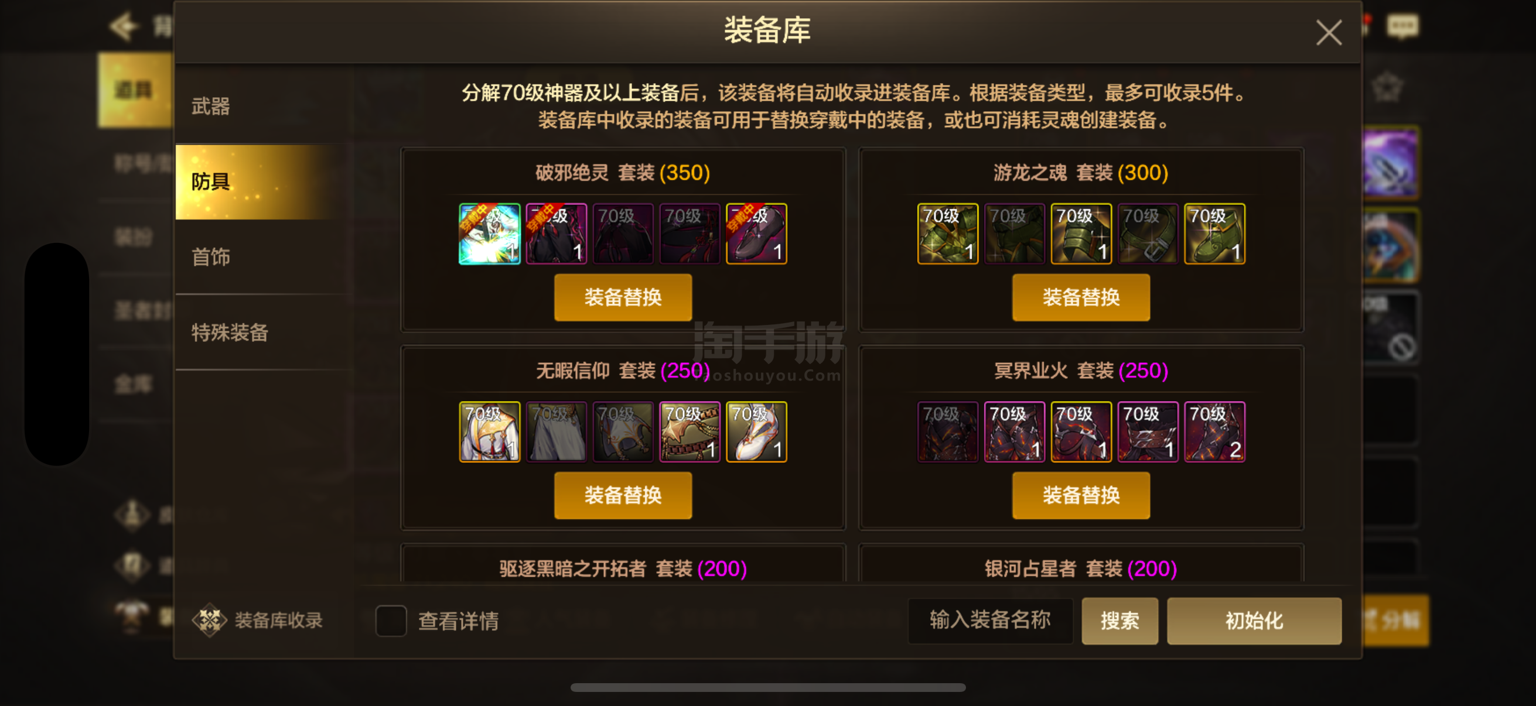Click the shoe icon in 破邪绝灵 set
Image resolution: width=1536 pixels, height=706 pixels.
click(x=756, y=234)
